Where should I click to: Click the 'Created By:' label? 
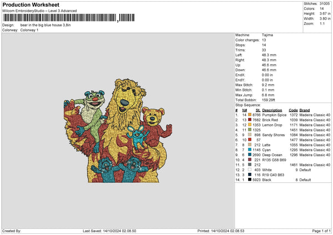[x=12, y=231]
